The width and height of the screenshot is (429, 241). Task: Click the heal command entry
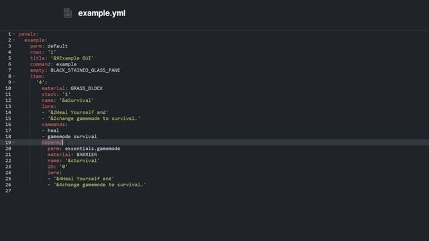point(53,131)
